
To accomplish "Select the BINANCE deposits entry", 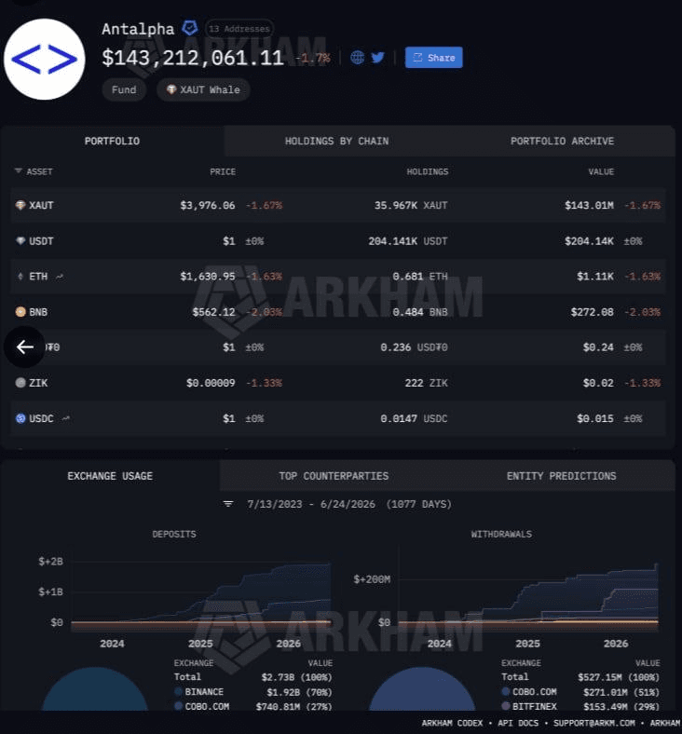I will point(253,691).
